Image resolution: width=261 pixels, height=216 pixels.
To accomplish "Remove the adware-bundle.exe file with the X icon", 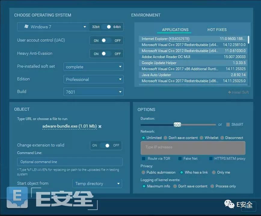I will [x=100, y=126].
